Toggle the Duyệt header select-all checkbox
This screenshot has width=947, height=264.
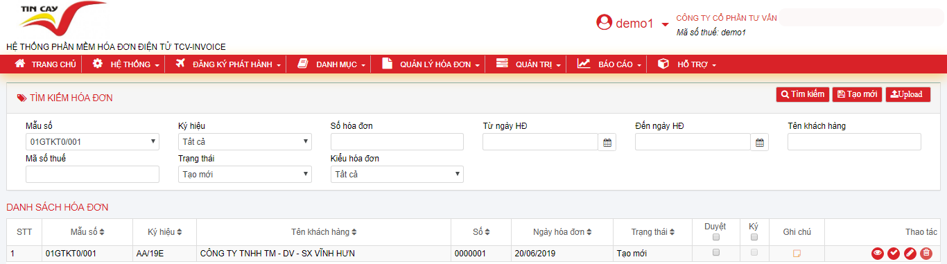click(716, 237)
